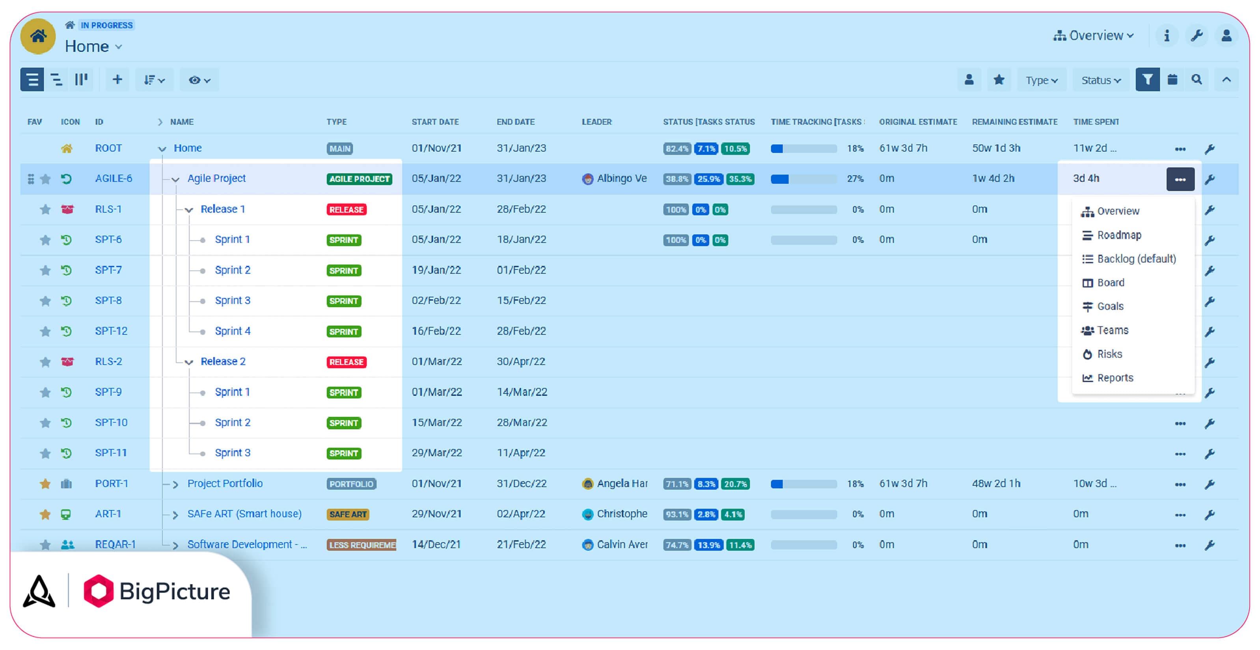Open the three-dot menu in ART-1 row

point(1180,515)
